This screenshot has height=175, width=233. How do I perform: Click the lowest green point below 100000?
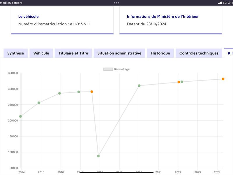click(x=98, y=156)
